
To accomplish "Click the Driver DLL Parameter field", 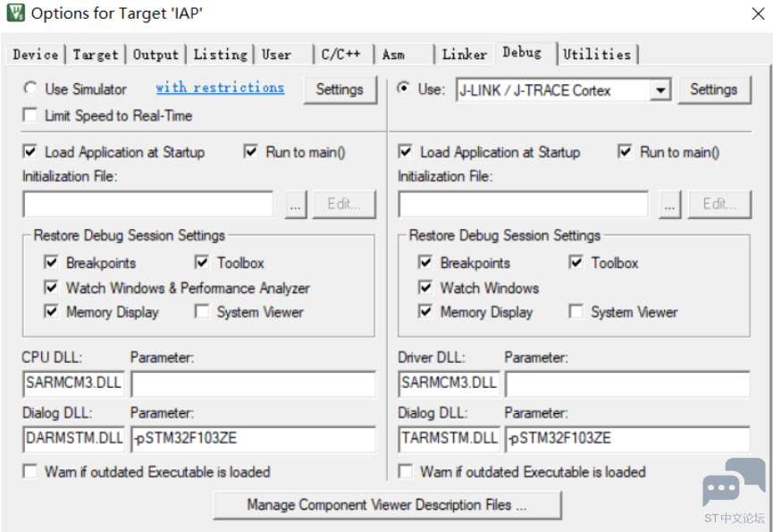I will click(628, 384).
